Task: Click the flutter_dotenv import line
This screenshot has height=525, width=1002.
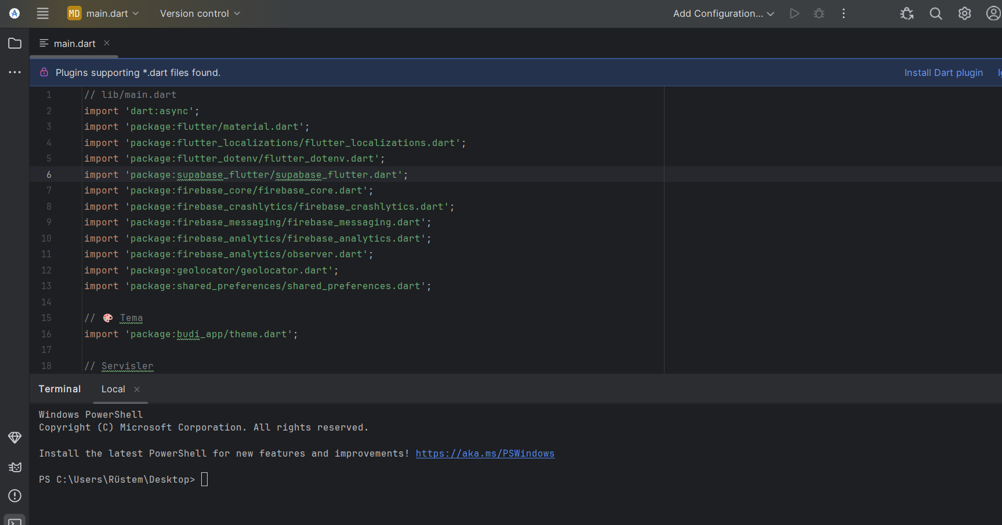Action: [x=235, y=158]
